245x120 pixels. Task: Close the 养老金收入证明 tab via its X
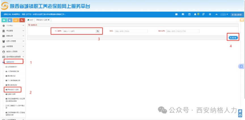[49, 20]
